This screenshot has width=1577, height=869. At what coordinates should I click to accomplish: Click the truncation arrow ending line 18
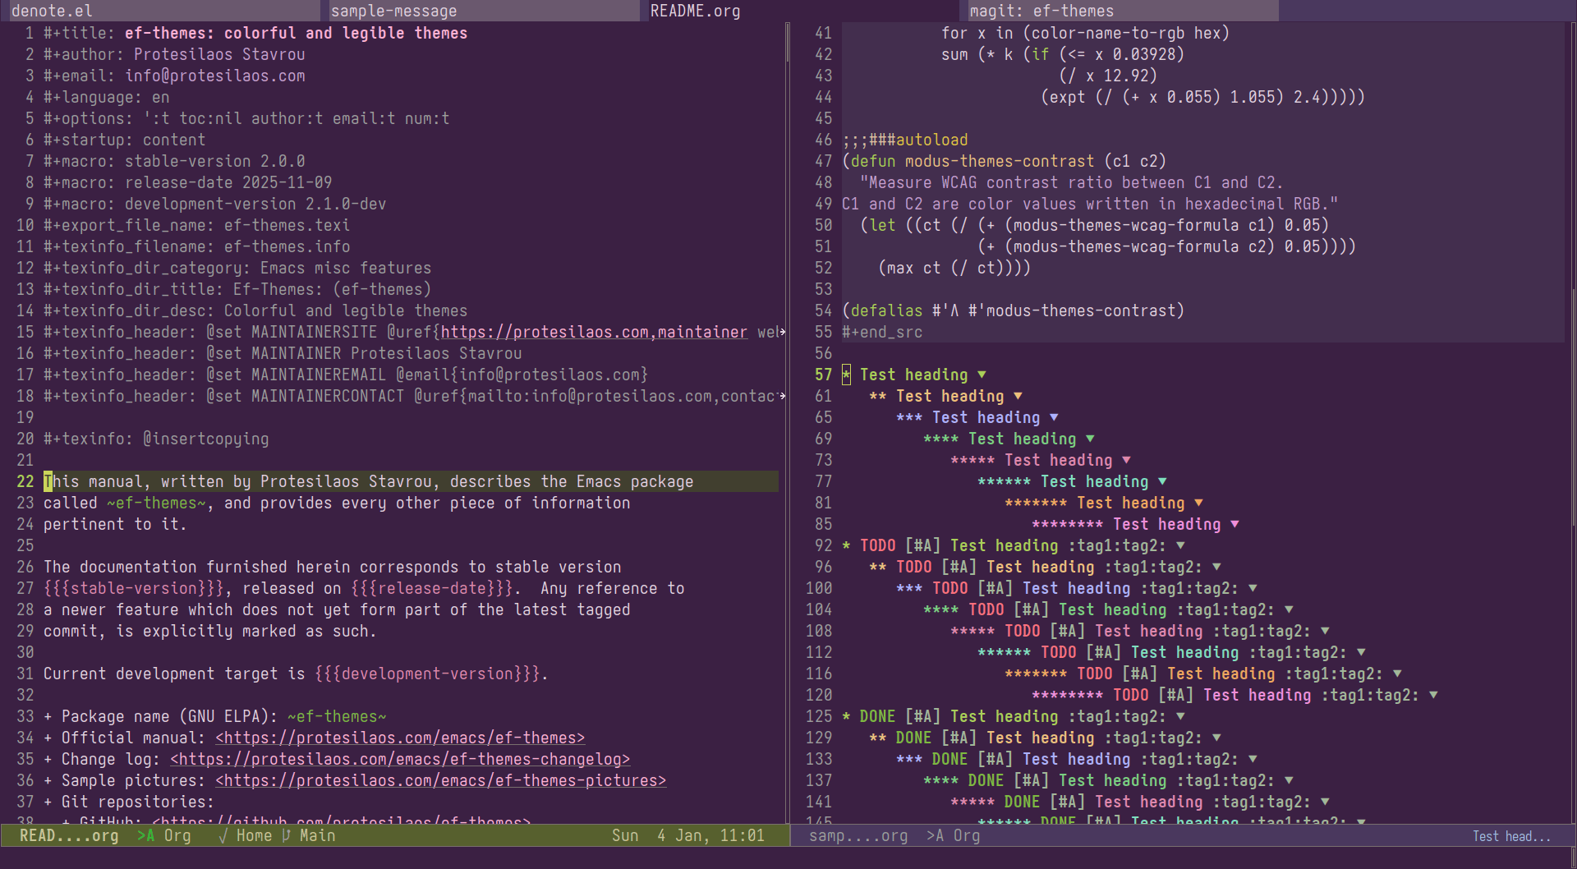782,397
